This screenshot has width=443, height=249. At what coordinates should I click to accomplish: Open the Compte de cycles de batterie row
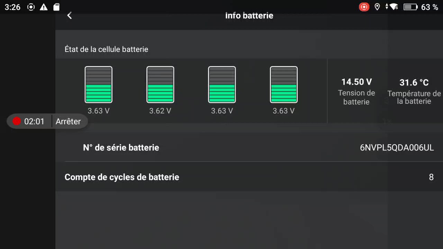pos(249,177)
